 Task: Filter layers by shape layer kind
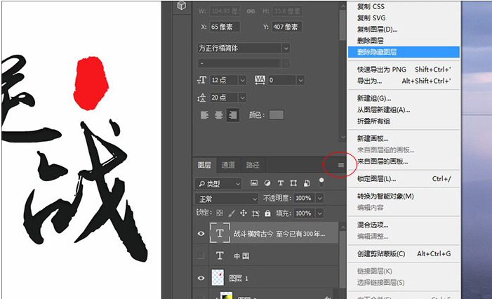[293, 183]
